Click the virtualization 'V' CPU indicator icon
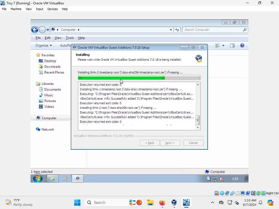 pos(253,193)
